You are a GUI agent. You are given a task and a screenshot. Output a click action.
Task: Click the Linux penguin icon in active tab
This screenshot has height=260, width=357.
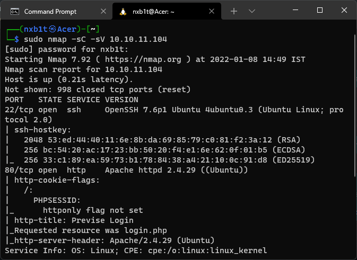123,11
